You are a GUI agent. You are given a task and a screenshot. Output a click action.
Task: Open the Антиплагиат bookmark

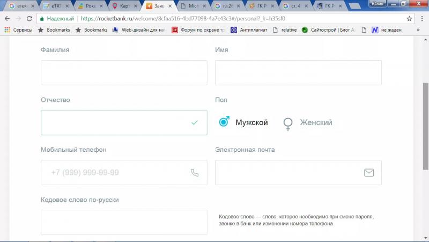pos(249,30)
